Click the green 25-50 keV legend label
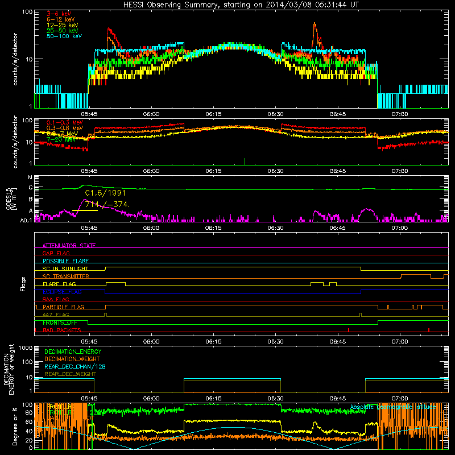455x455 pixels. [63, 31]
